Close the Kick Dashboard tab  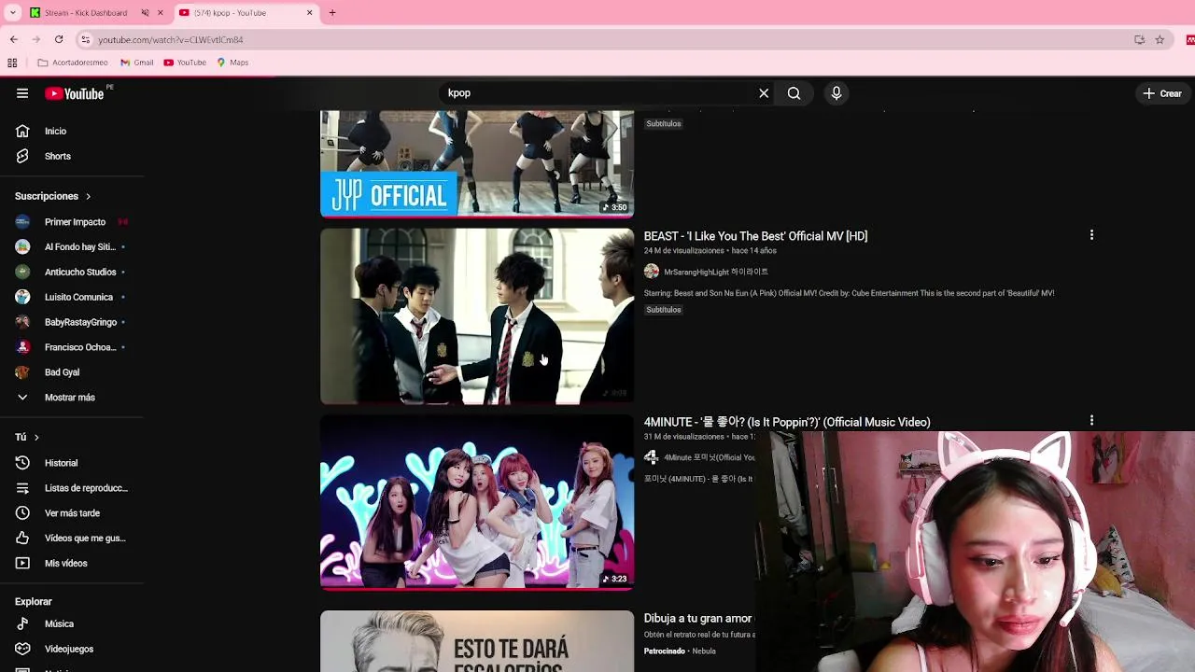pos(161,13)
